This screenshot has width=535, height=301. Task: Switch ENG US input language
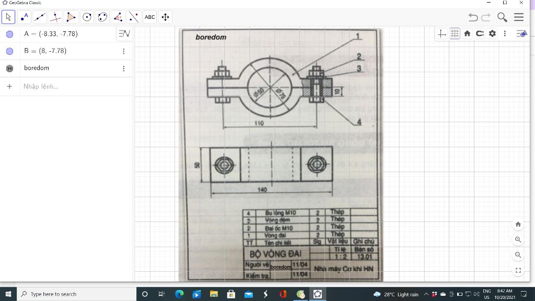[x=486, y=294]
